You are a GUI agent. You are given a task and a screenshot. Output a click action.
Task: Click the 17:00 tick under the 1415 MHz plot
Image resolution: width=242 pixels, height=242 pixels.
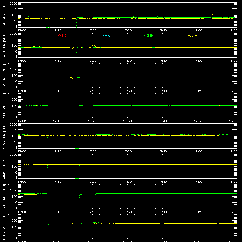click(x=22, y=121)
